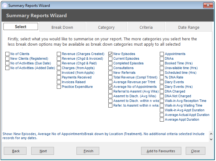The image size is (216, 161).
Task: Click the Finish button
Action: (88, 151)
